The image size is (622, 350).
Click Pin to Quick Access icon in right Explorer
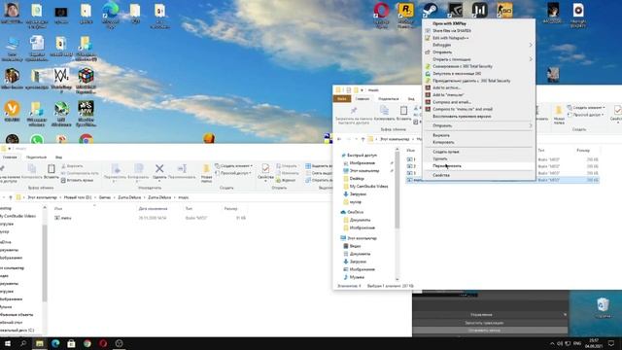click(353, 110)
